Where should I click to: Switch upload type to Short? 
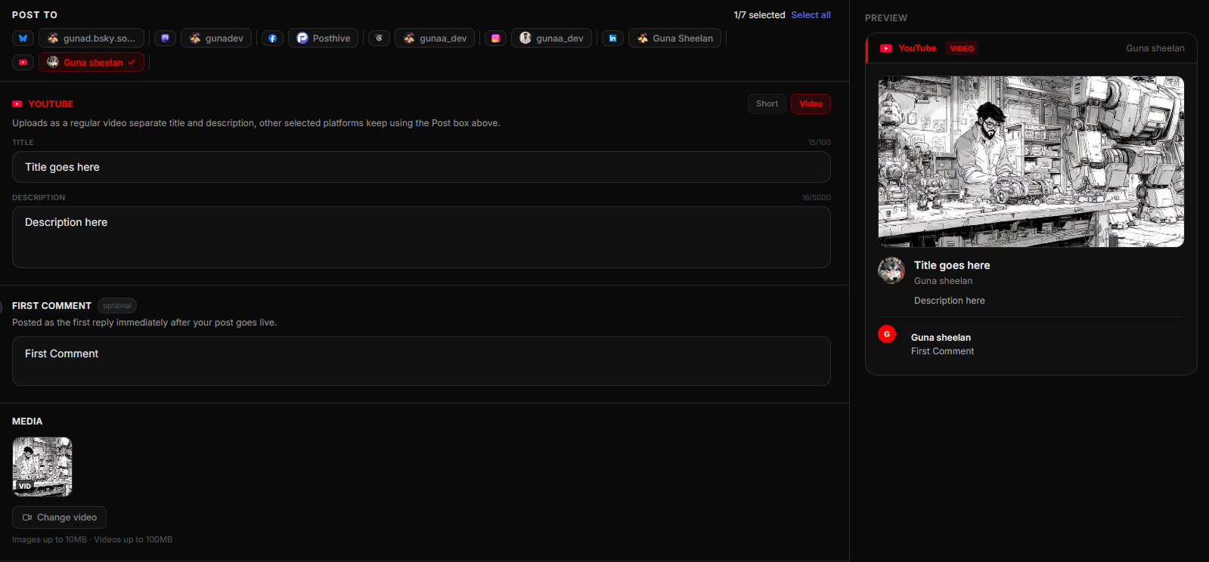pos(767,104)
